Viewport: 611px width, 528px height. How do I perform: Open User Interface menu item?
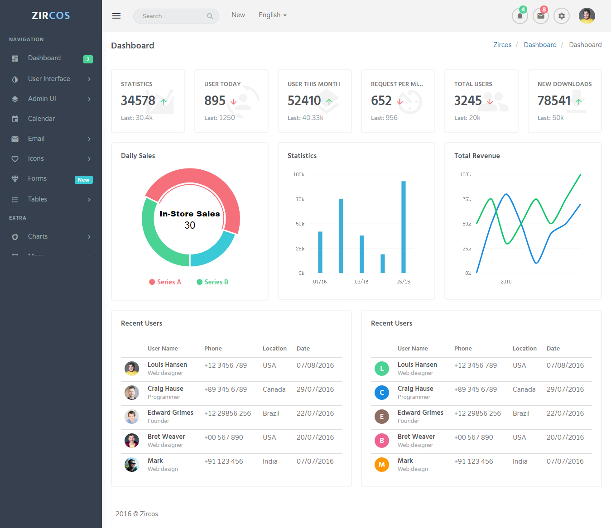(51, 79)
